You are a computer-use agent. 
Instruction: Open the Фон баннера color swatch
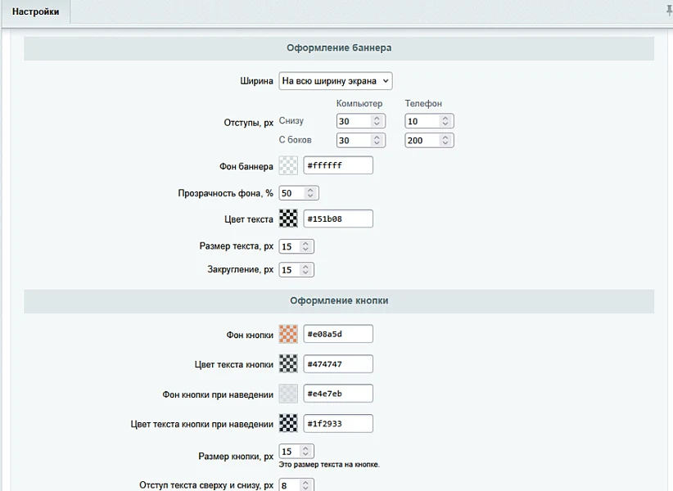(288, 165)
